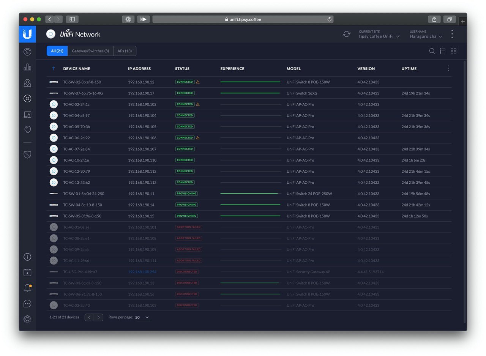Screen dimensions: 486x356
Task: Select the APs (13) tab
Action: [125, 51]
